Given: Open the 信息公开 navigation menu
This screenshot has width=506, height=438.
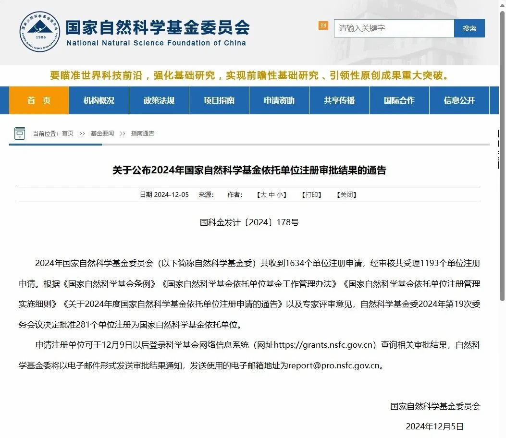Looking at the screenshot, I should [459, 100].
